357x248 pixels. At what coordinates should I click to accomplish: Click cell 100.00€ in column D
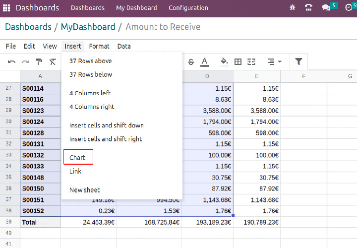pos(207,155)
